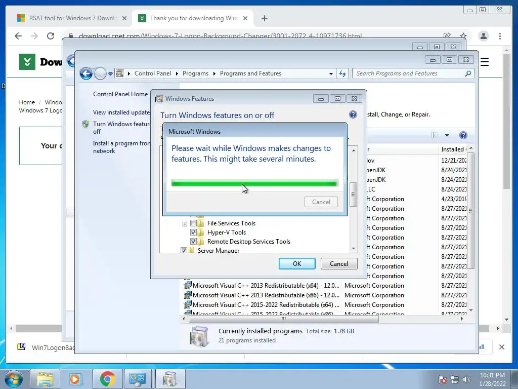Click Programs breadcrumb segment
The width and height of the screenshot is (518, 389).
195,73
